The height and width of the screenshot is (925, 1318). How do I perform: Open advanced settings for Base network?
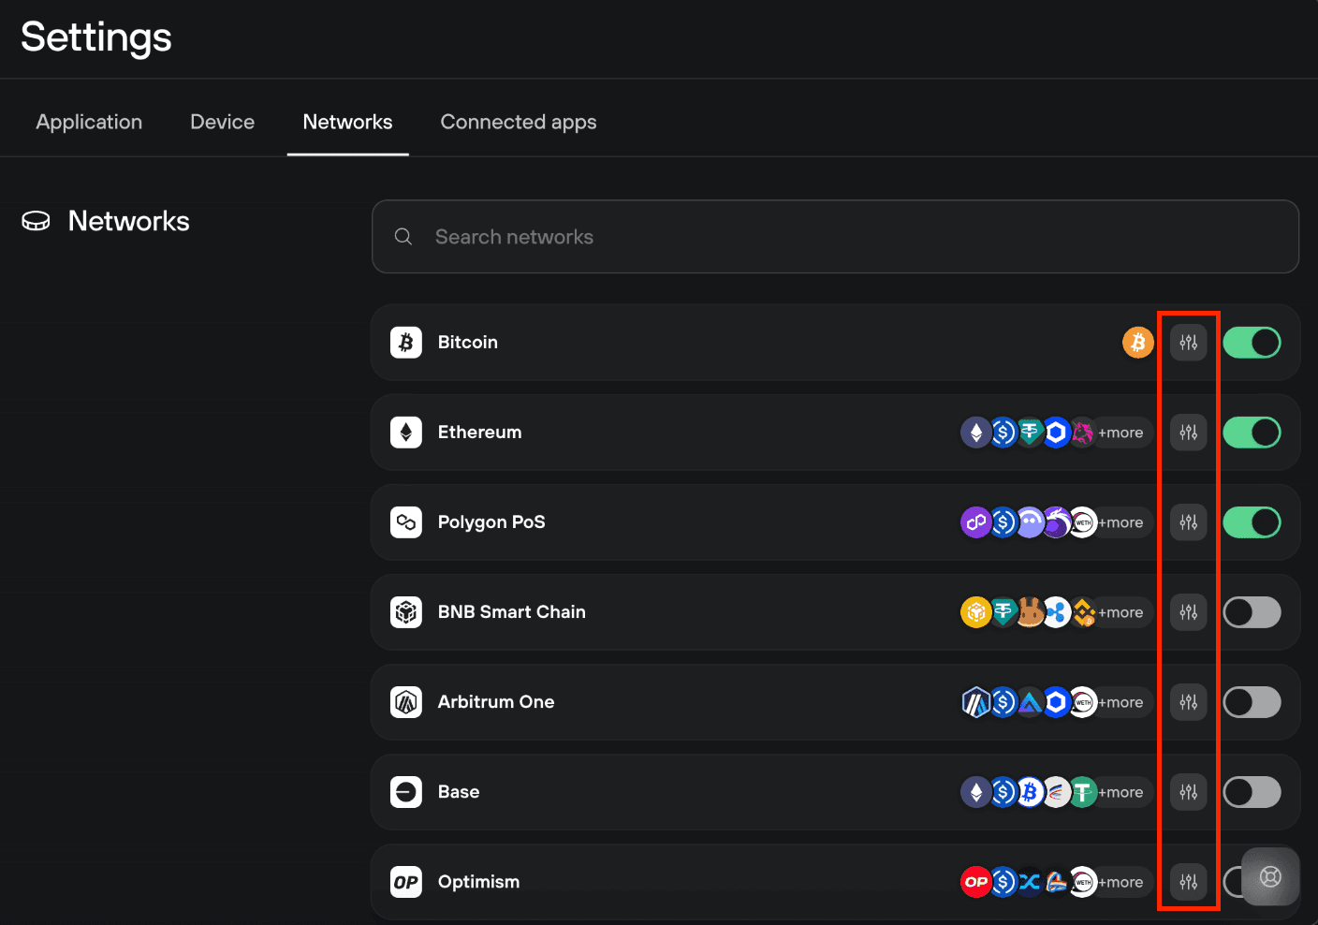tap(1189, 792)
